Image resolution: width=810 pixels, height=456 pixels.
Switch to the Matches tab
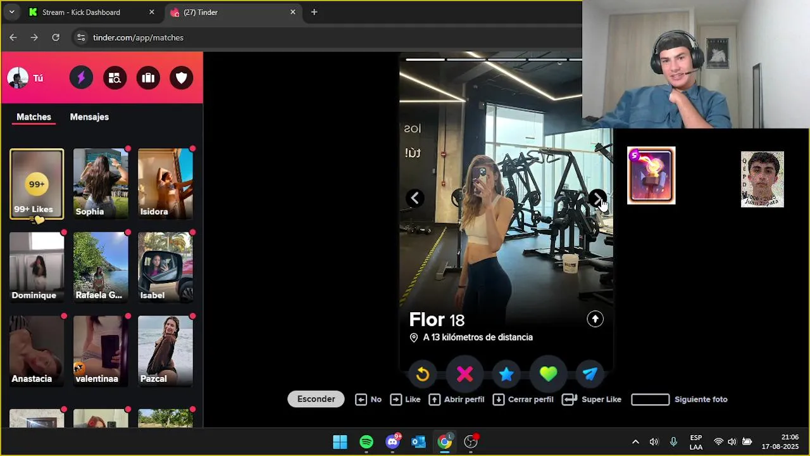click(x=34, y=117)
